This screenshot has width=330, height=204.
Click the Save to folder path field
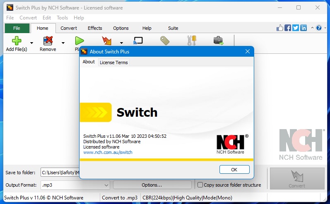60,173
